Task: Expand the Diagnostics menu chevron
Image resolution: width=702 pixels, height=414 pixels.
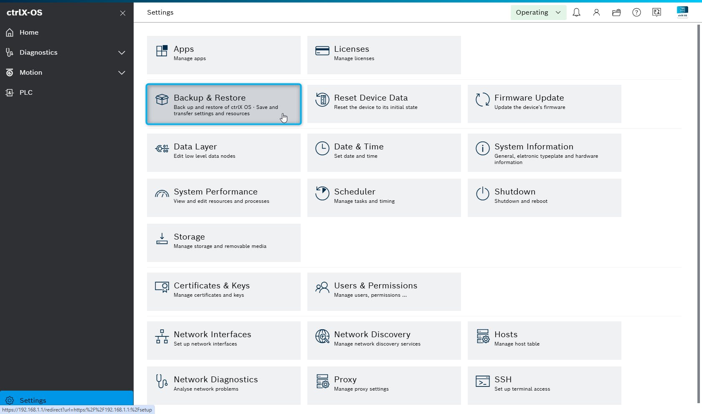Action: point(122,53)
